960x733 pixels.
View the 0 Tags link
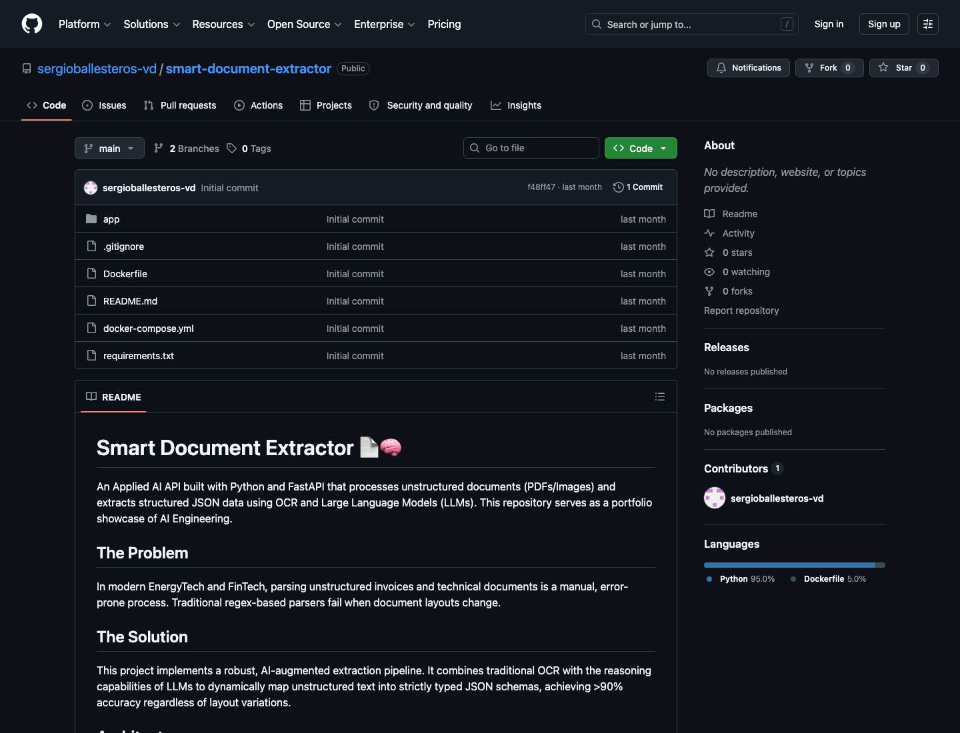(249, 149)
